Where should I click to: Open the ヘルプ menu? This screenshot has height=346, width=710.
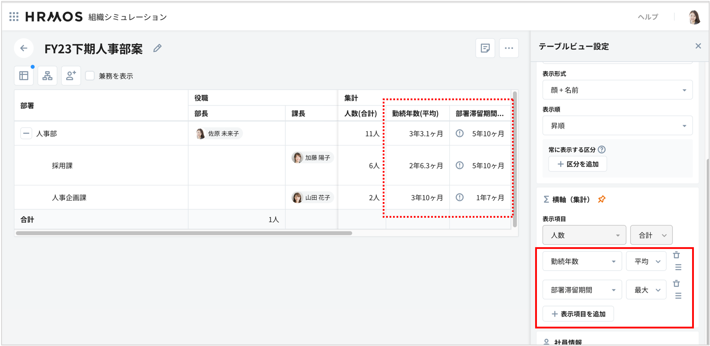coord(648,17)
